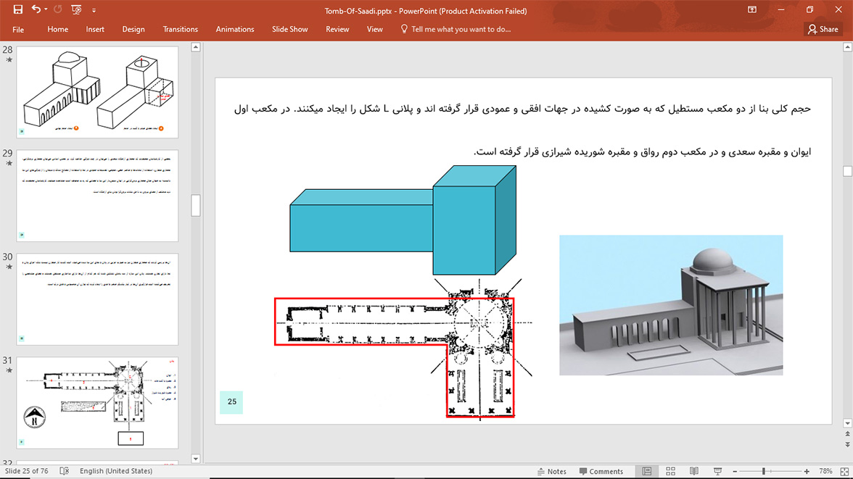The image size is (853, 479).
Task: Select slide 30 thumbnail
Action: [x=97, y=299]
